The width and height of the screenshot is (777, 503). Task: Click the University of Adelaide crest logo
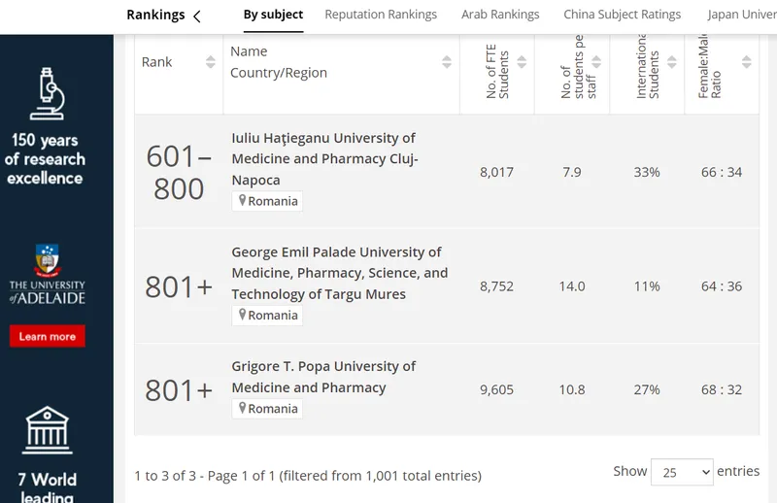coord(47,260)
